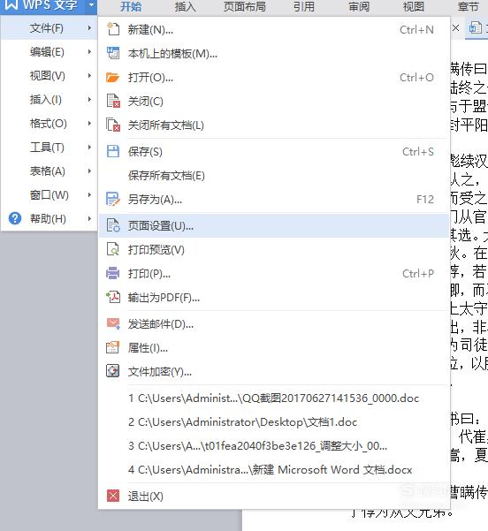Expand the 文件(F) submenu arrow
The width and height of the screenshot is (488, 531).
(x=89, y=27)
